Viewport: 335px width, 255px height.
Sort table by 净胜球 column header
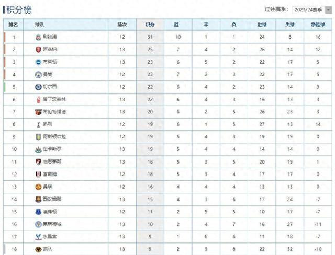pyautogui.click(x=318, y=25)
